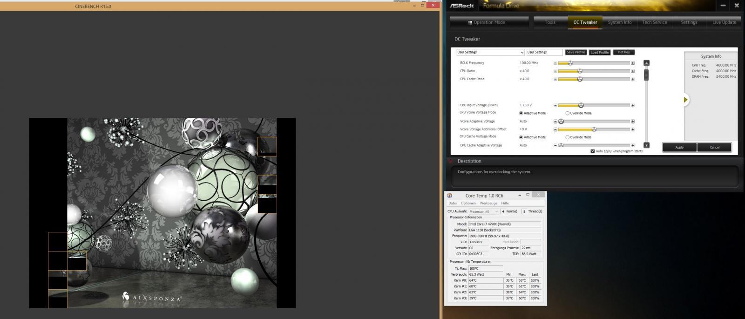Click the CPU Cache Ratio slider handle
The image size is (745, 319).
[x=580, y=79]
